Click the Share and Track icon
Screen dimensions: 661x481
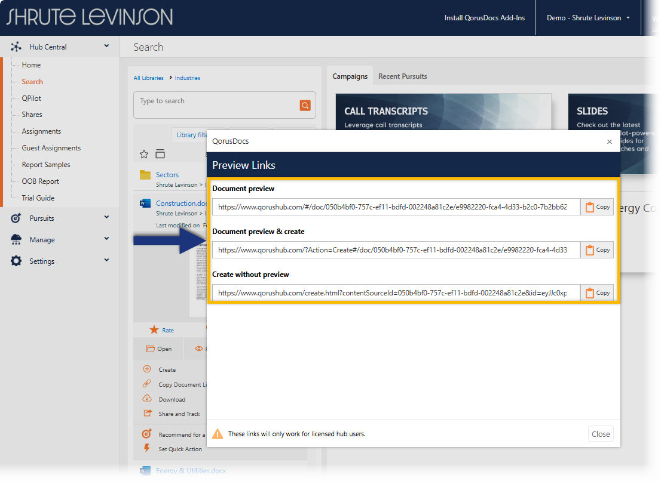pyautogui.click(x=147, y=414)
